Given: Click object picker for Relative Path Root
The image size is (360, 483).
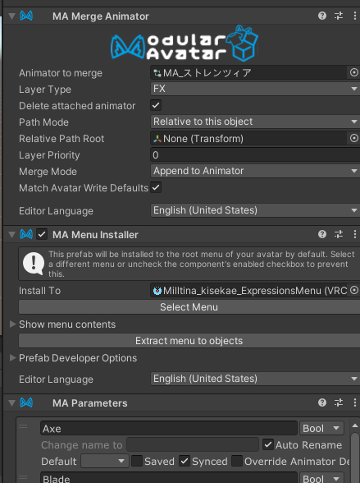Looking at the screenshot, I should [x=354, y=138].
